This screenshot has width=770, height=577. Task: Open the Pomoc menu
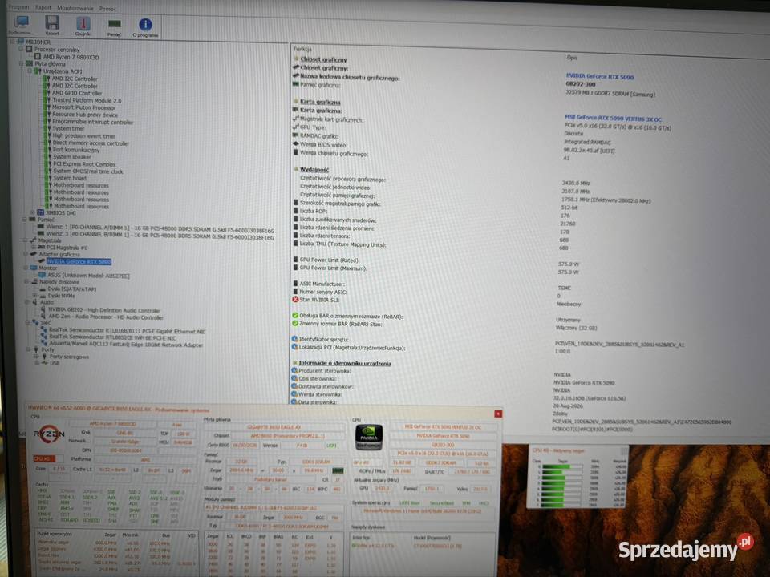pyautogui.click(x=107, y=9)
